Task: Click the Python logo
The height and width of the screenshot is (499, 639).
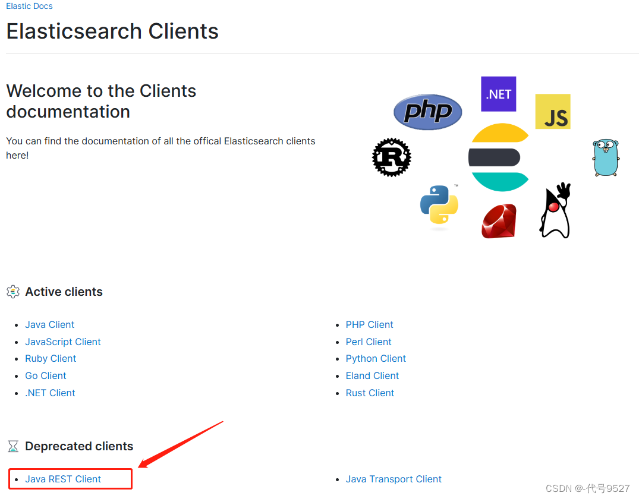Action: [x=439, y=204]
